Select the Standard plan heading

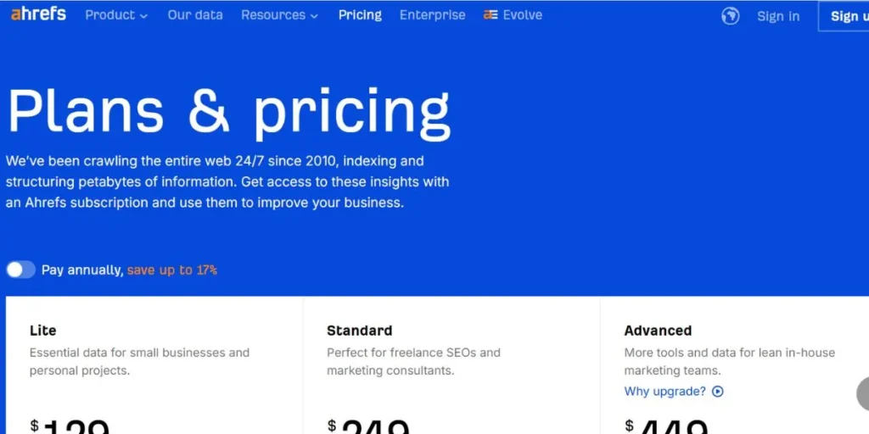click(359, 331)
